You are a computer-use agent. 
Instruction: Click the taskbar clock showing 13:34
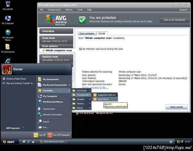(x=187, y=142)
